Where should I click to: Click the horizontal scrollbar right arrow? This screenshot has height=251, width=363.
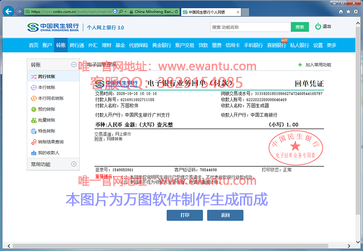click(x=349, y=246)
